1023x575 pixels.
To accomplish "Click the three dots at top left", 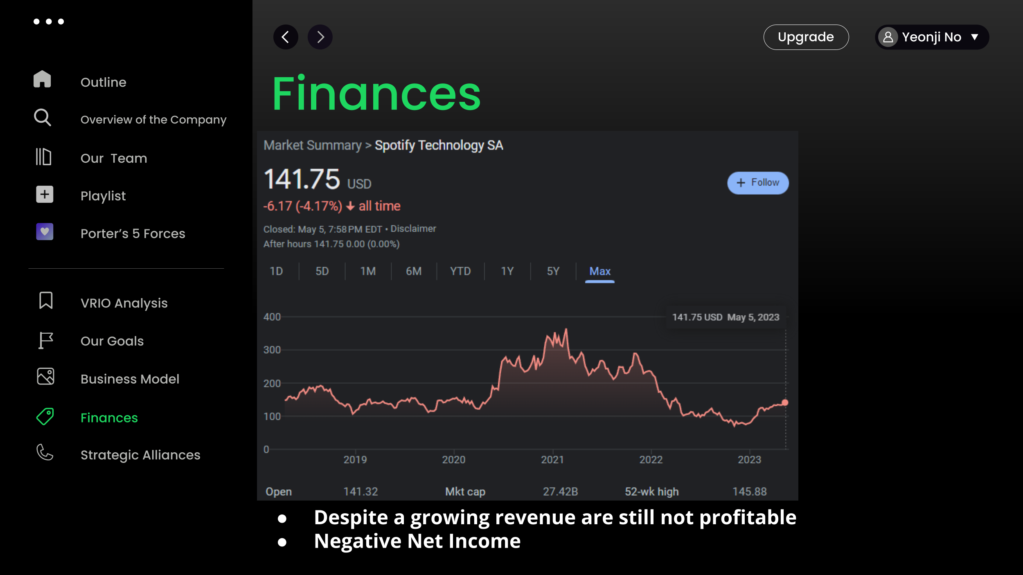I will pyautogui.click(x=49, y=21).
